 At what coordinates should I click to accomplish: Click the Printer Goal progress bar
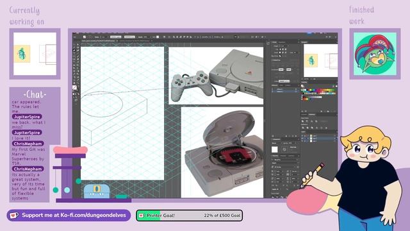click(x=189, y=216)
